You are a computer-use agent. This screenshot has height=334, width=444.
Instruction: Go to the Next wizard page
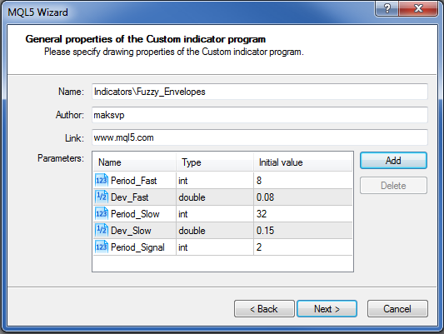pyautogui.click(x=327, y=309)
